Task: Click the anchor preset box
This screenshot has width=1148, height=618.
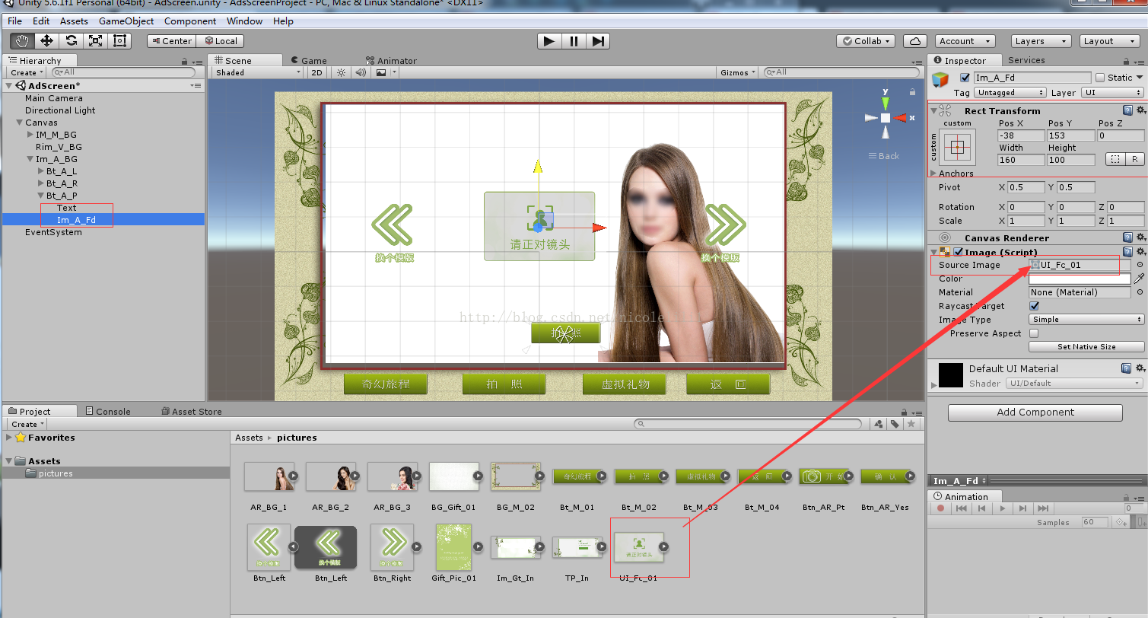Action: point(957,147)
